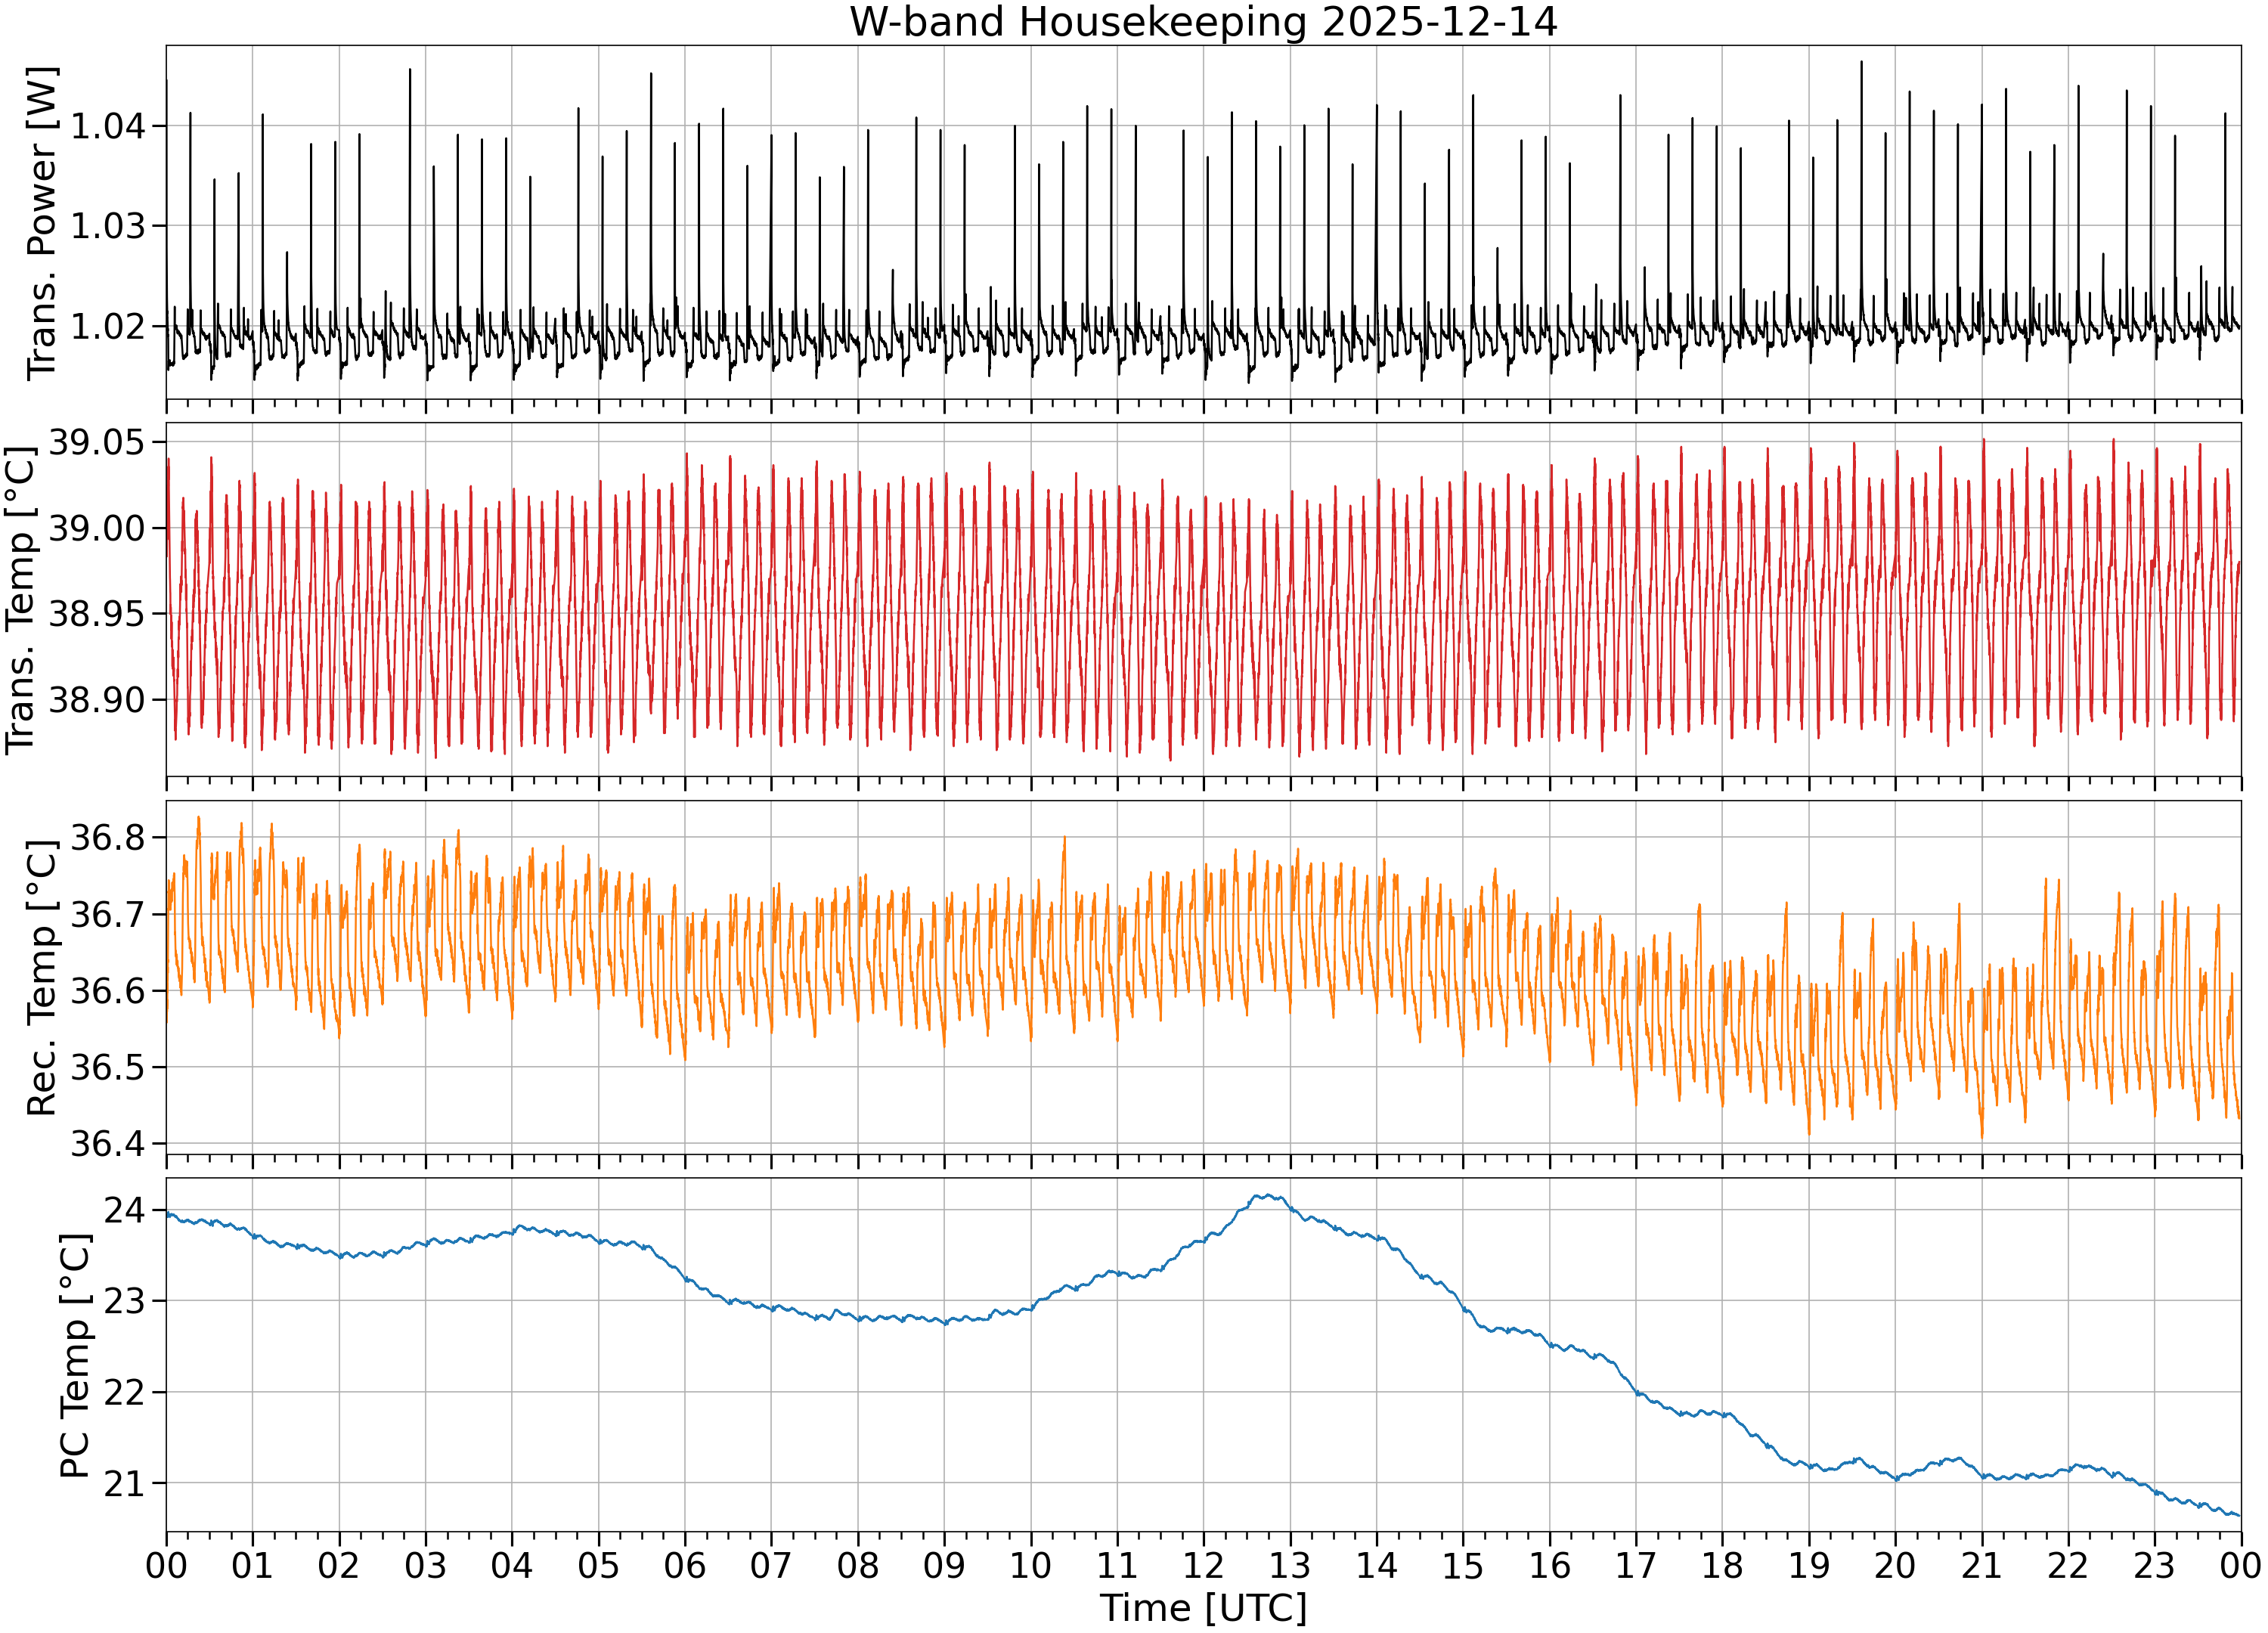Click the Rec. Temp [°C] axis label
This screenshot has height=1633, width=2268.
coord(43,978)
